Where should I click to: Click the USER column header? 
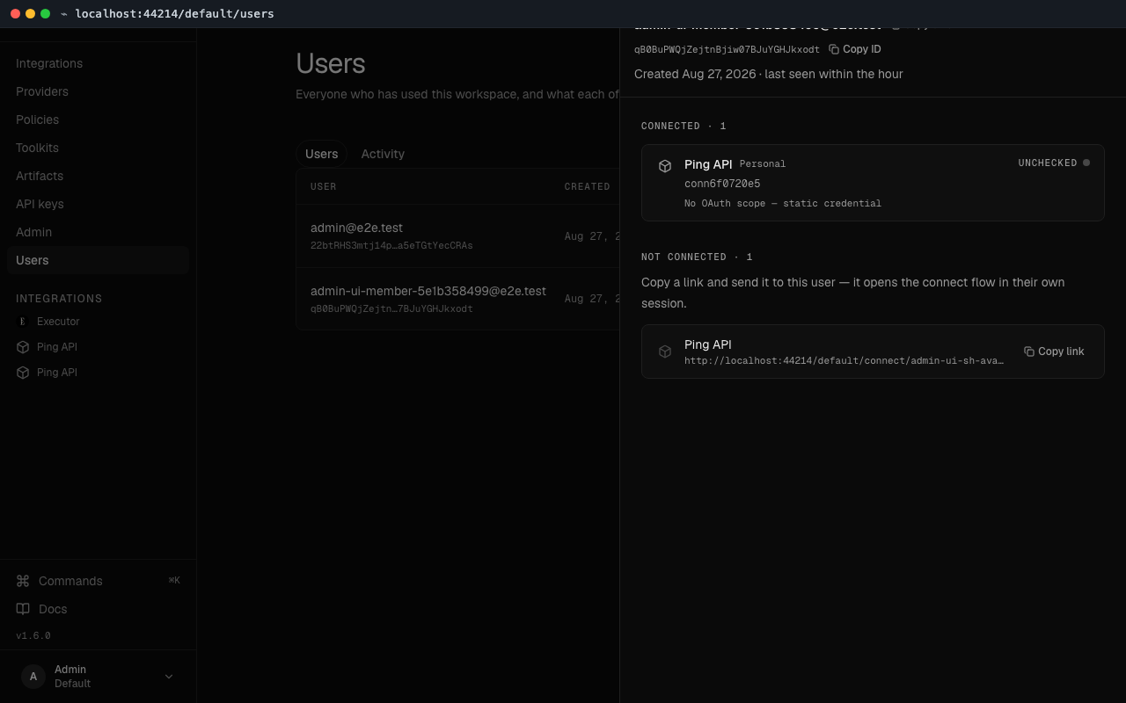tap(324, 186)
